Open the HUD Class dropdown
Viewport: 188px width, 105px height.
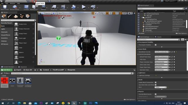(162, 60)
